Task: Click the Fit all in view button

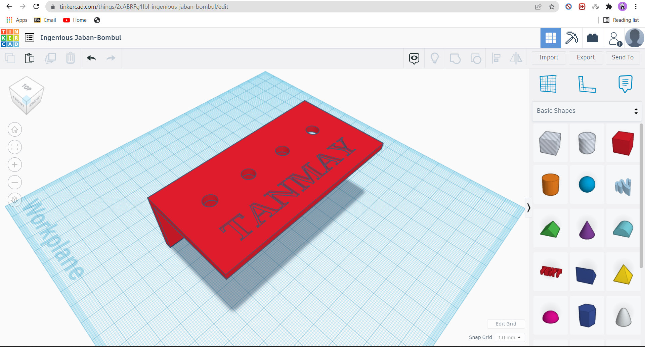Action: coord(15,147)
